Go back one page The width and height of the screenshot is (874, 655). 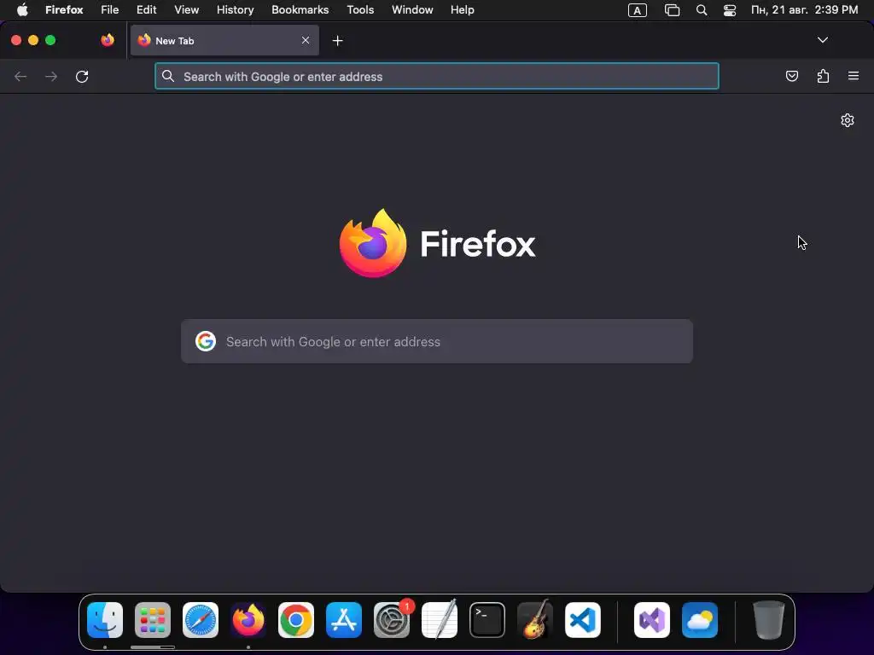coord(20,76)
